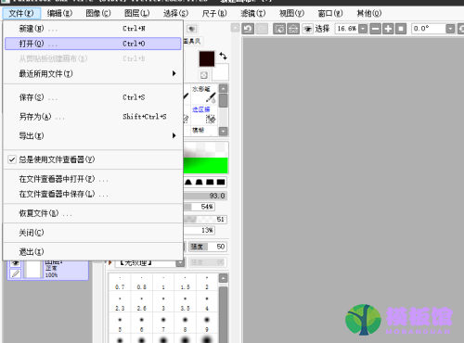Open the 视图 menu
Screen dimensions: 464x343
291,13
